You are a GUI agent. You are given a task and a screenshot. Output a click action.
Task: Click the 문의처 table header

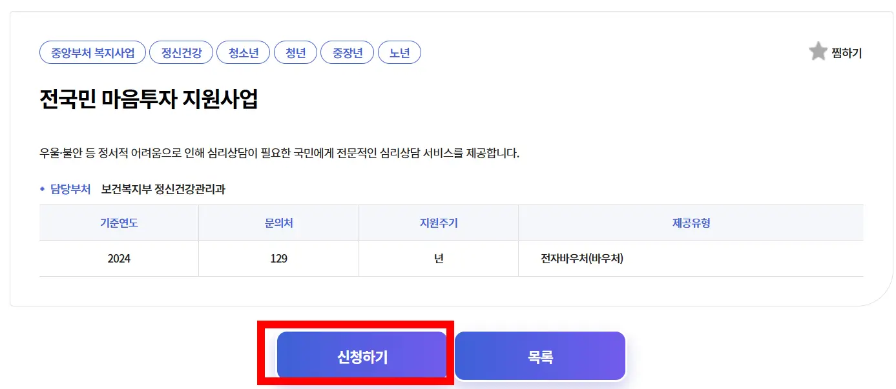tap(278, 222)
